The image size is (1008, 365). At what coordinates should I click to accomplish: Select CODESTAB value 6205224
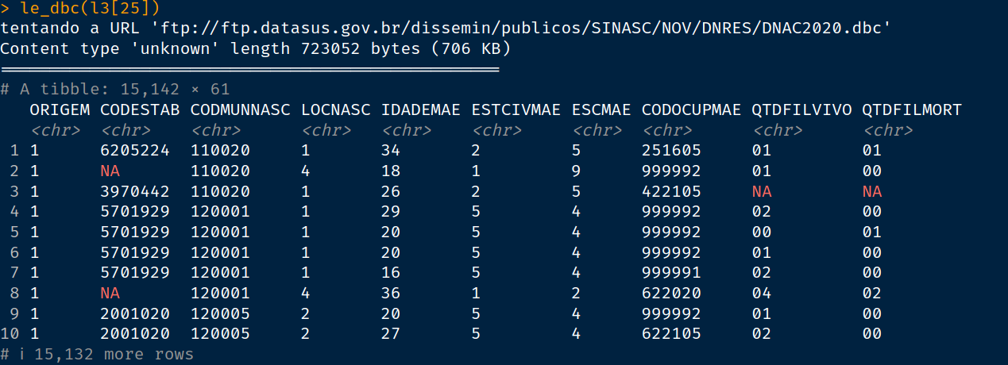point(135,151)
